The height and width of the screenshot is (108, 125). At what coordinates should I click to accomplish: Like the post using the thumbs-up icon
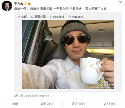pos(105,104)
